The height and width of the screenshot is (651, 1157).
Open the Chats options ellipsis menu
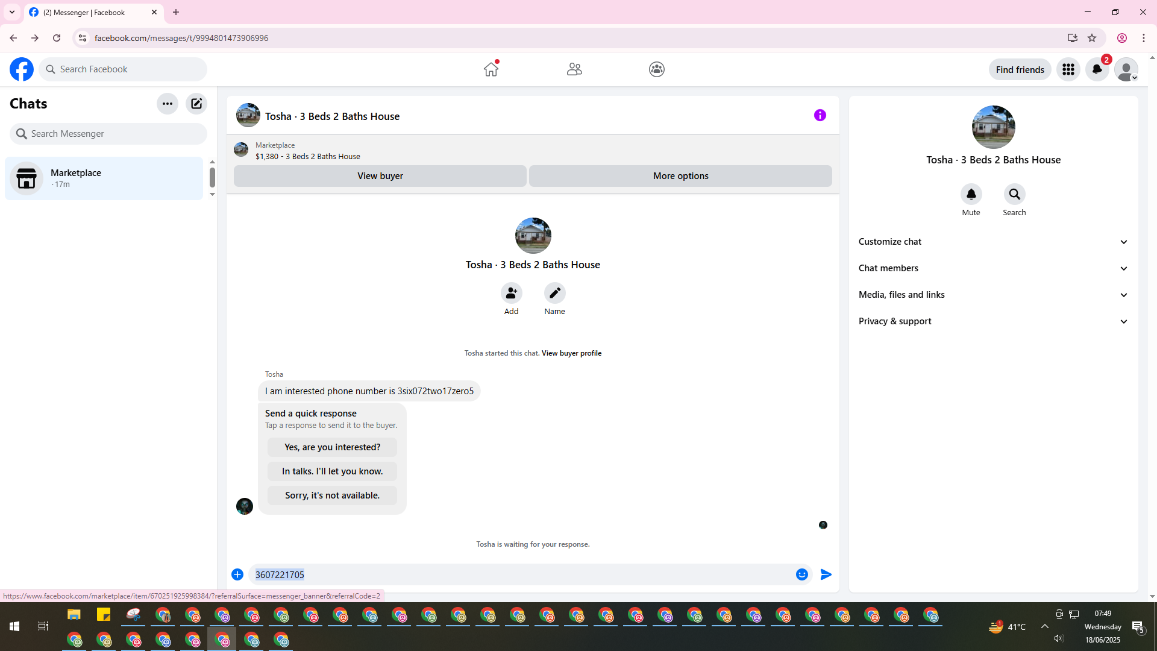(168, 104)
